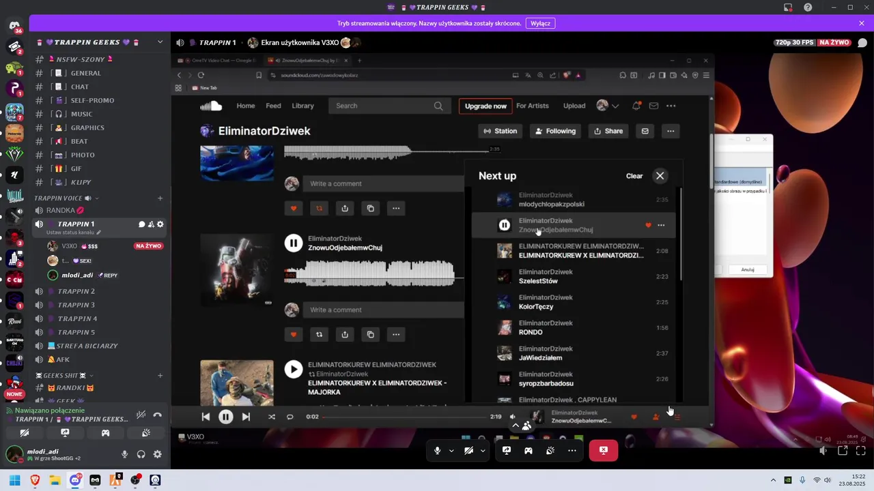Open text chat for TRAPPIN 1 voice channel
Viewport: 874px width, 491px height.
(x=142, y=224)
